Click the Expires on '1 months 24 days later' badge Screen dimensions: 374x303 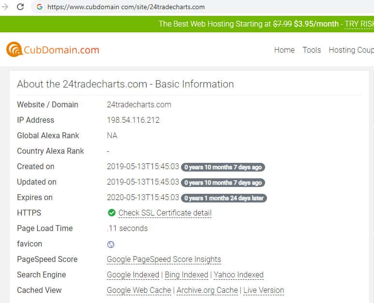coord(224,198)
